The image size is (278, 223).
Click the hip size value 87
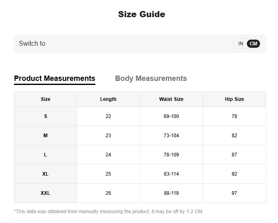[234, 155]
